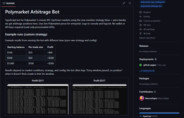Click the fork icon
The height and width of the screenshot is (118, 184).
[140, 33]
